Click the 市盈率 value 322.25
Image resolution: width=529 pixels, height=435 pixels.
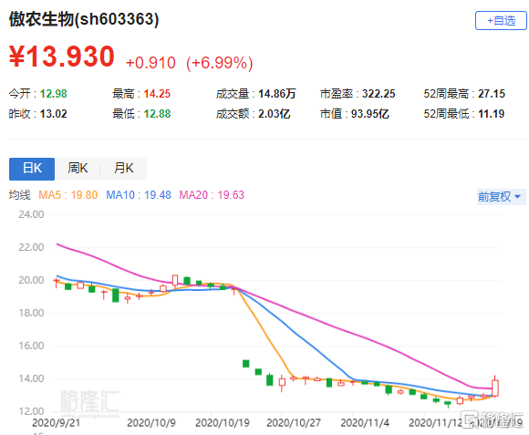(379, 94)
